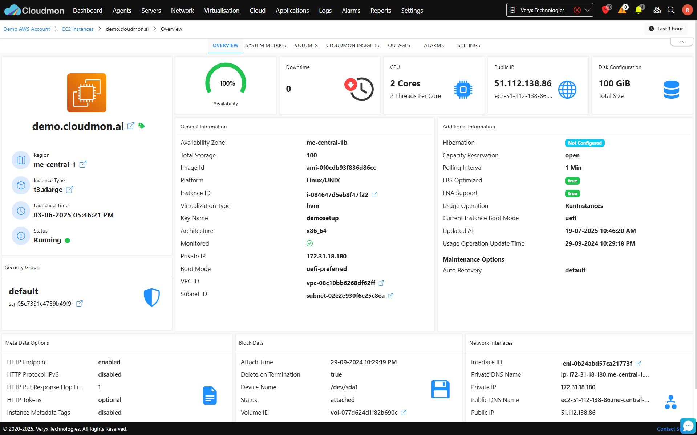Screen dimensions: 697x435
Task: Click the EBS Optimized true badge
Action: pos(572,181)
